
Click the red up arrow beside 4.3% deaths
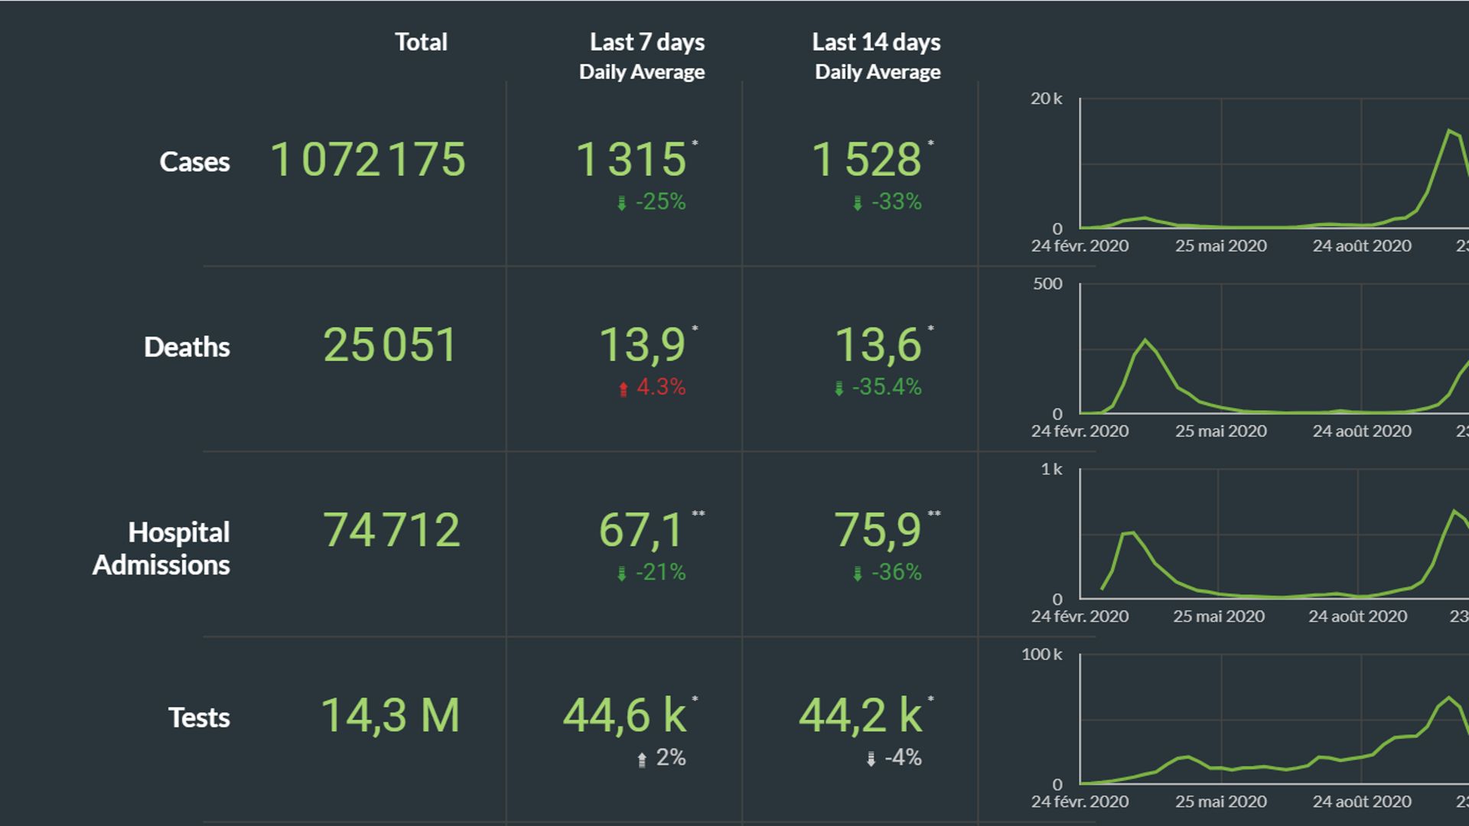623,389
